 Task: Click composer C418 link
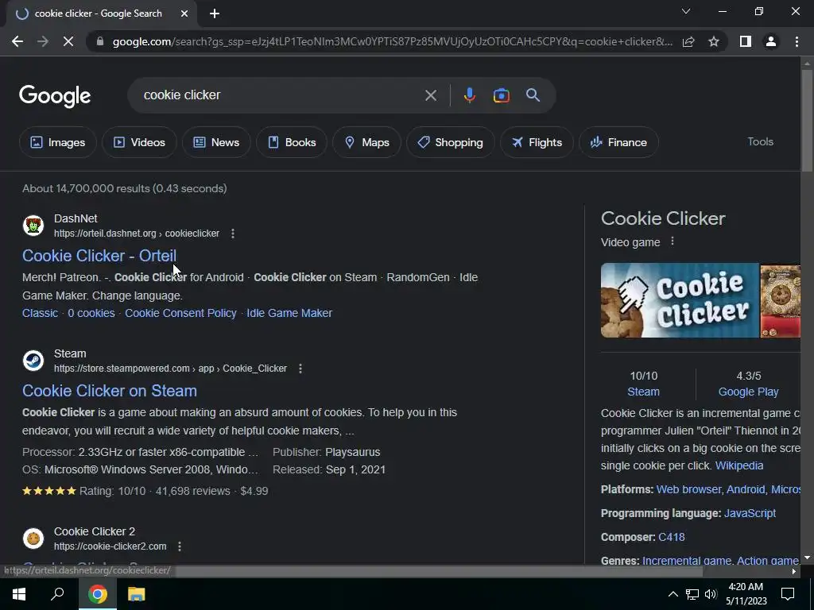tap(671, 538)
